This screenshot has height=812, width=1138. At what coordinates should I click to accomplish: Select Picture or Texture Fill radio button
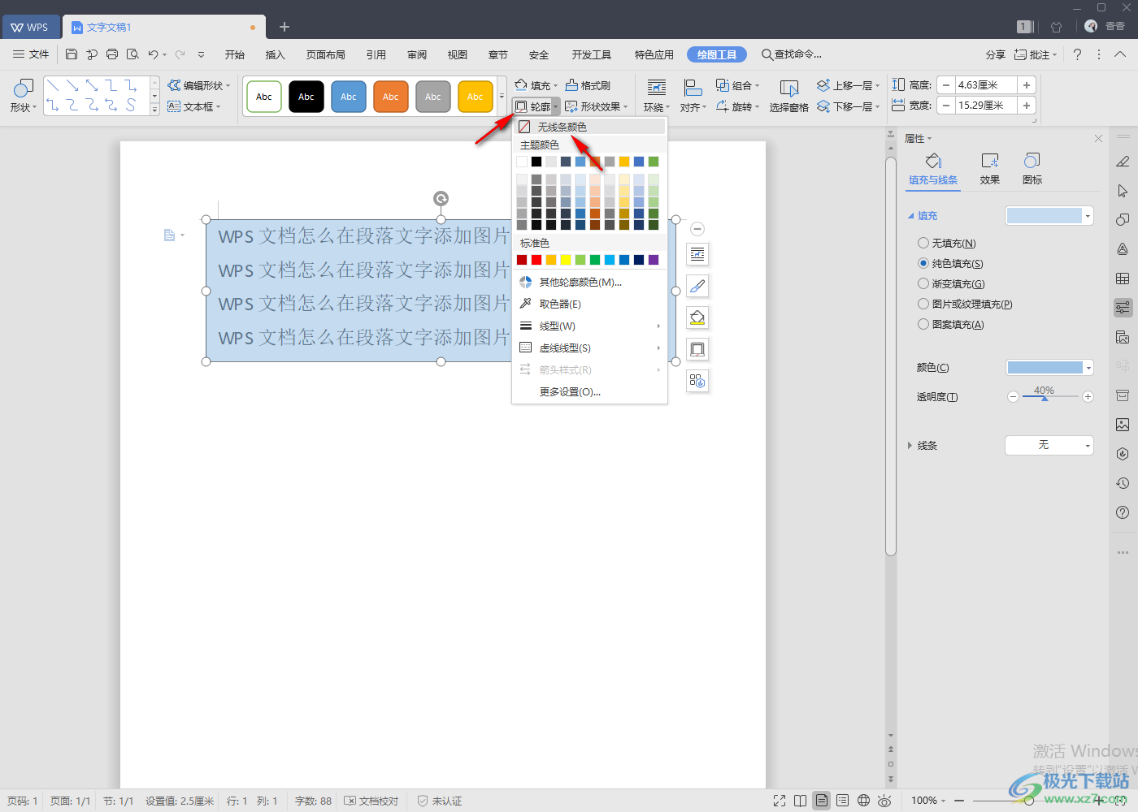pos(923,304)
